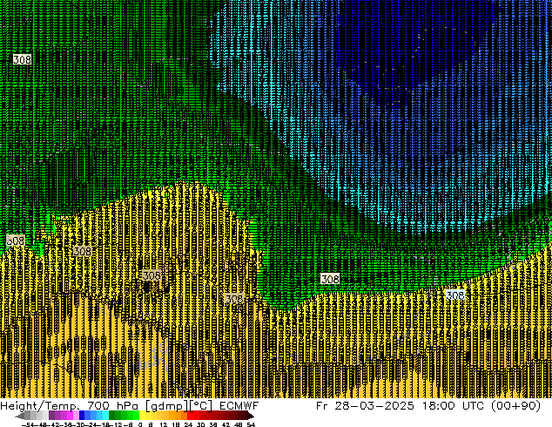Click the 700 hPa level label
This screenshot has height=427, width=552.
pos(112,406)
